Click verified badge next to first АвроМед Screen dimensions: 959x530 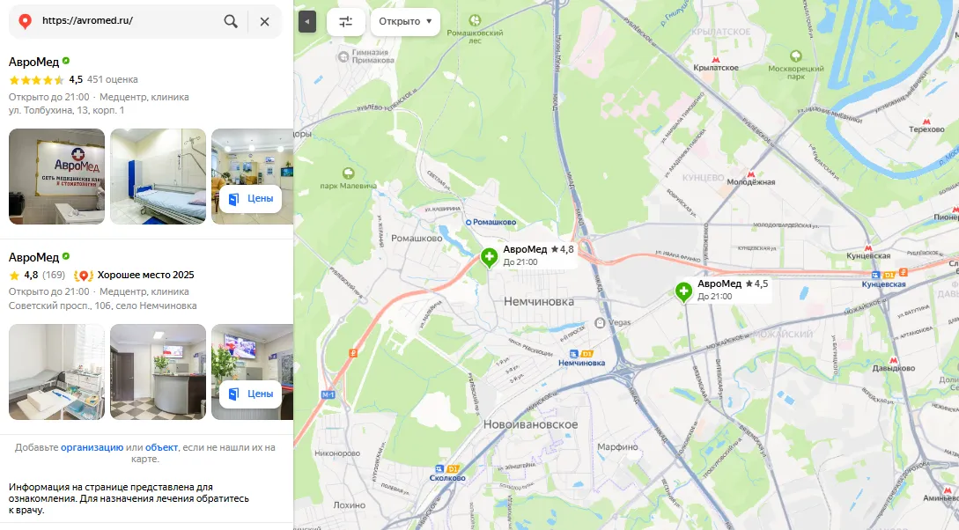[66, 61]
